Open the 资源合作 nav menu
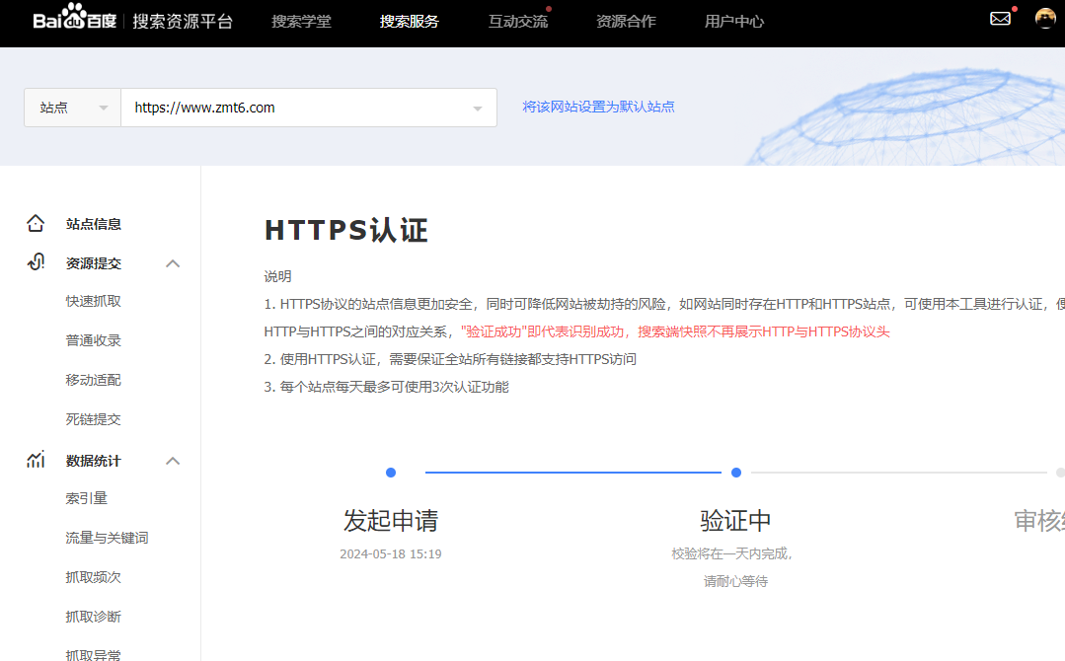1065x661 pixels. coord(626,22)
